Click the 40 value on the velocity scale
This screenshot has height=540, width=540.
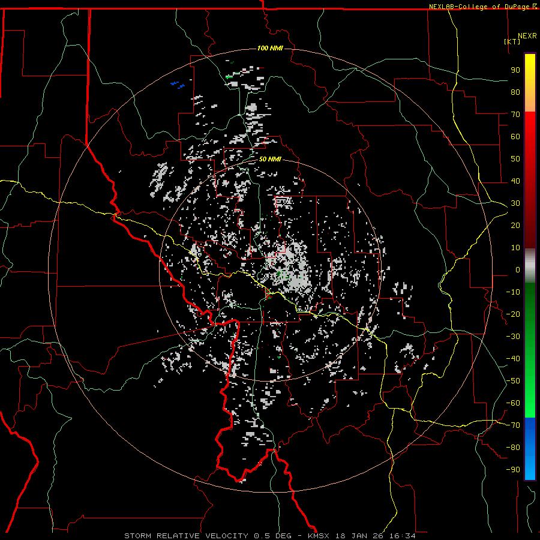(515, 181)
